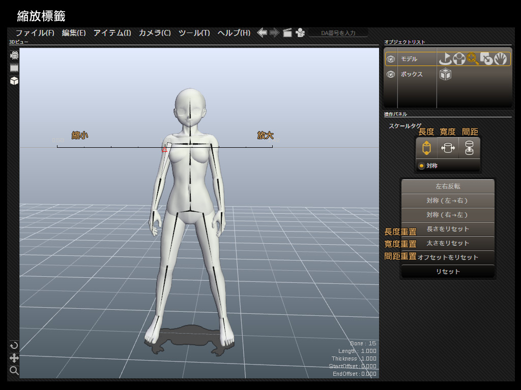Image resolution: width=521 pixels, height=390 pixels.
Task: Select the offset spacing scale icon
Action: tap(469, 148)
